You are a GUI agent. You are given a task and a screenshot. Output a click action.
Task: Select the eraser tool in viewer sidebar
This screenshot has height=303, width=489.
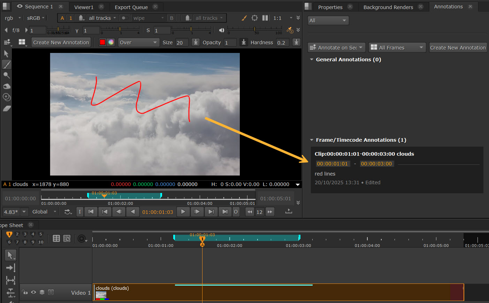(7, 109)
